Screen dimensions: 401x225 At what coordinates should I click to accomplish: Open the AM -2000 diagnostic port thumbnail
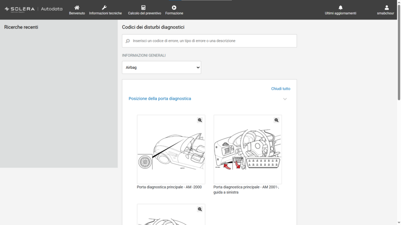click(171, 149)
